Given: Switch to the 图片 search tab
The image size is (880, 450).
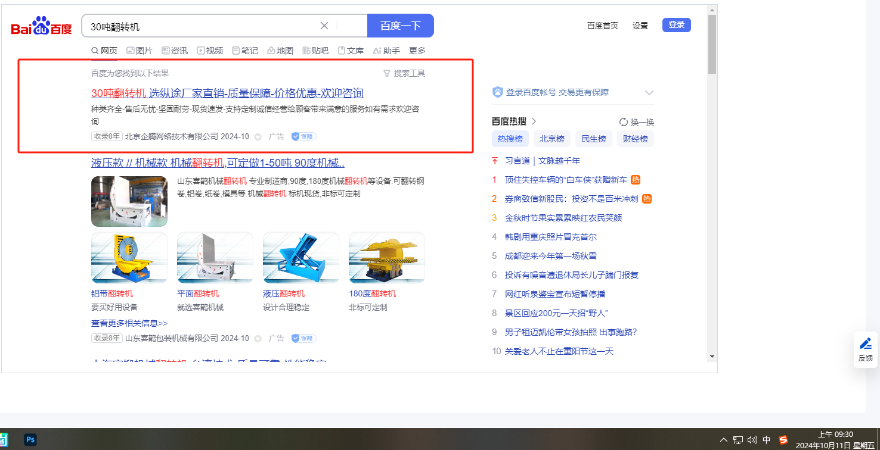Looking at the screenshot, I should (x=140, y=51).
